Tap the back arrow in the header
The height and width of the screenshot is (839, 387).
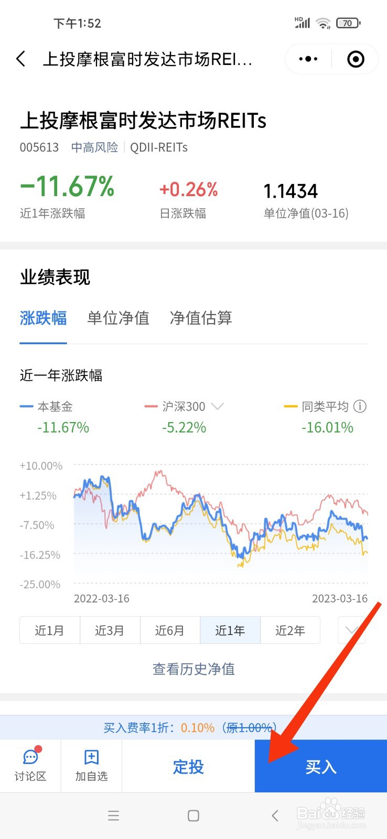point(21,59)
